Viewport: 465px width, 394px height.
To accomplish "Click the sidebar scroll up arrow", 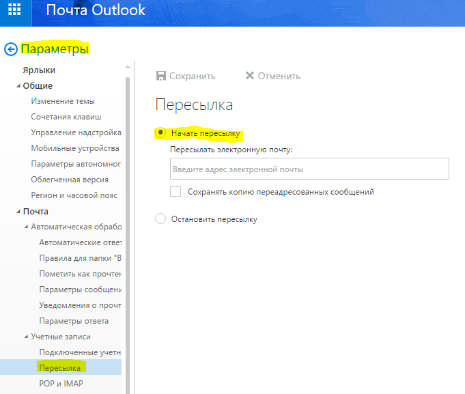I will click(x=128, y=68).
